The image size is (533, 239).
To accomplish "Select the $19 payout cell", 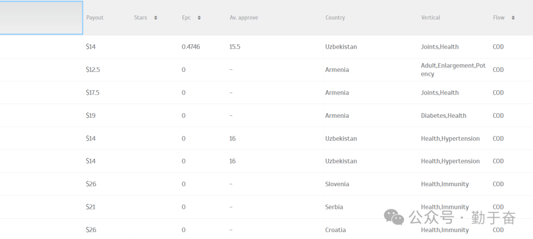I will [91, 116].
